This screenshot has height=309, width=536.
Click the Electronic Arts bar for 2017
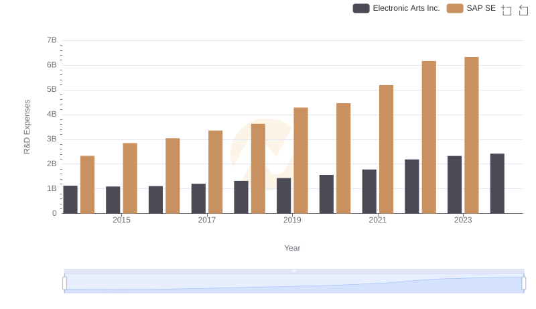click(x=198, y=198)
